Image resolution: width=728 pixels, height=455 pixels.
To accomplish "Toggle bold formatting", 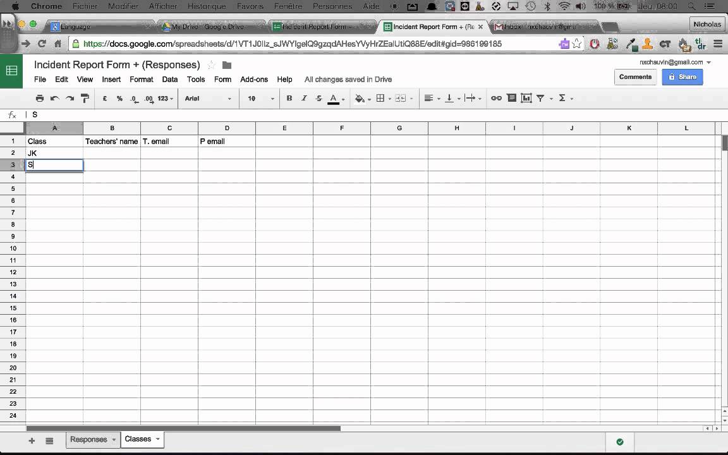I will pos(289,99).
